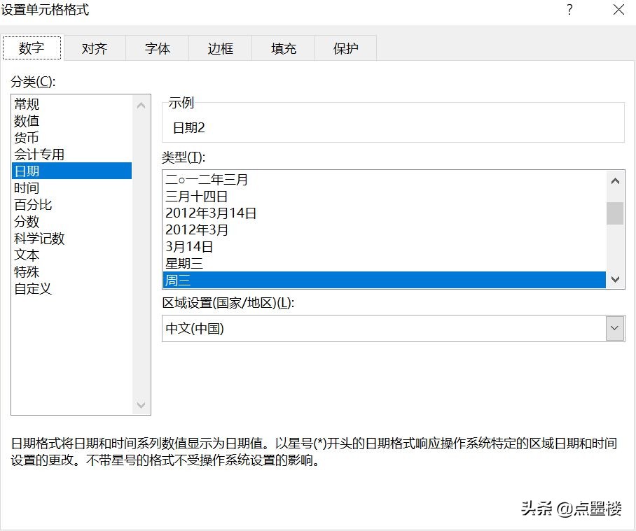Open the 保护 tab
This screenshot has height=531, width=636.
(345, 48)
